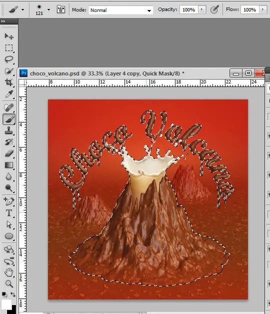Click the Opacity value field
The width and height of the screenshot is (270, 314).
(189, 9)
